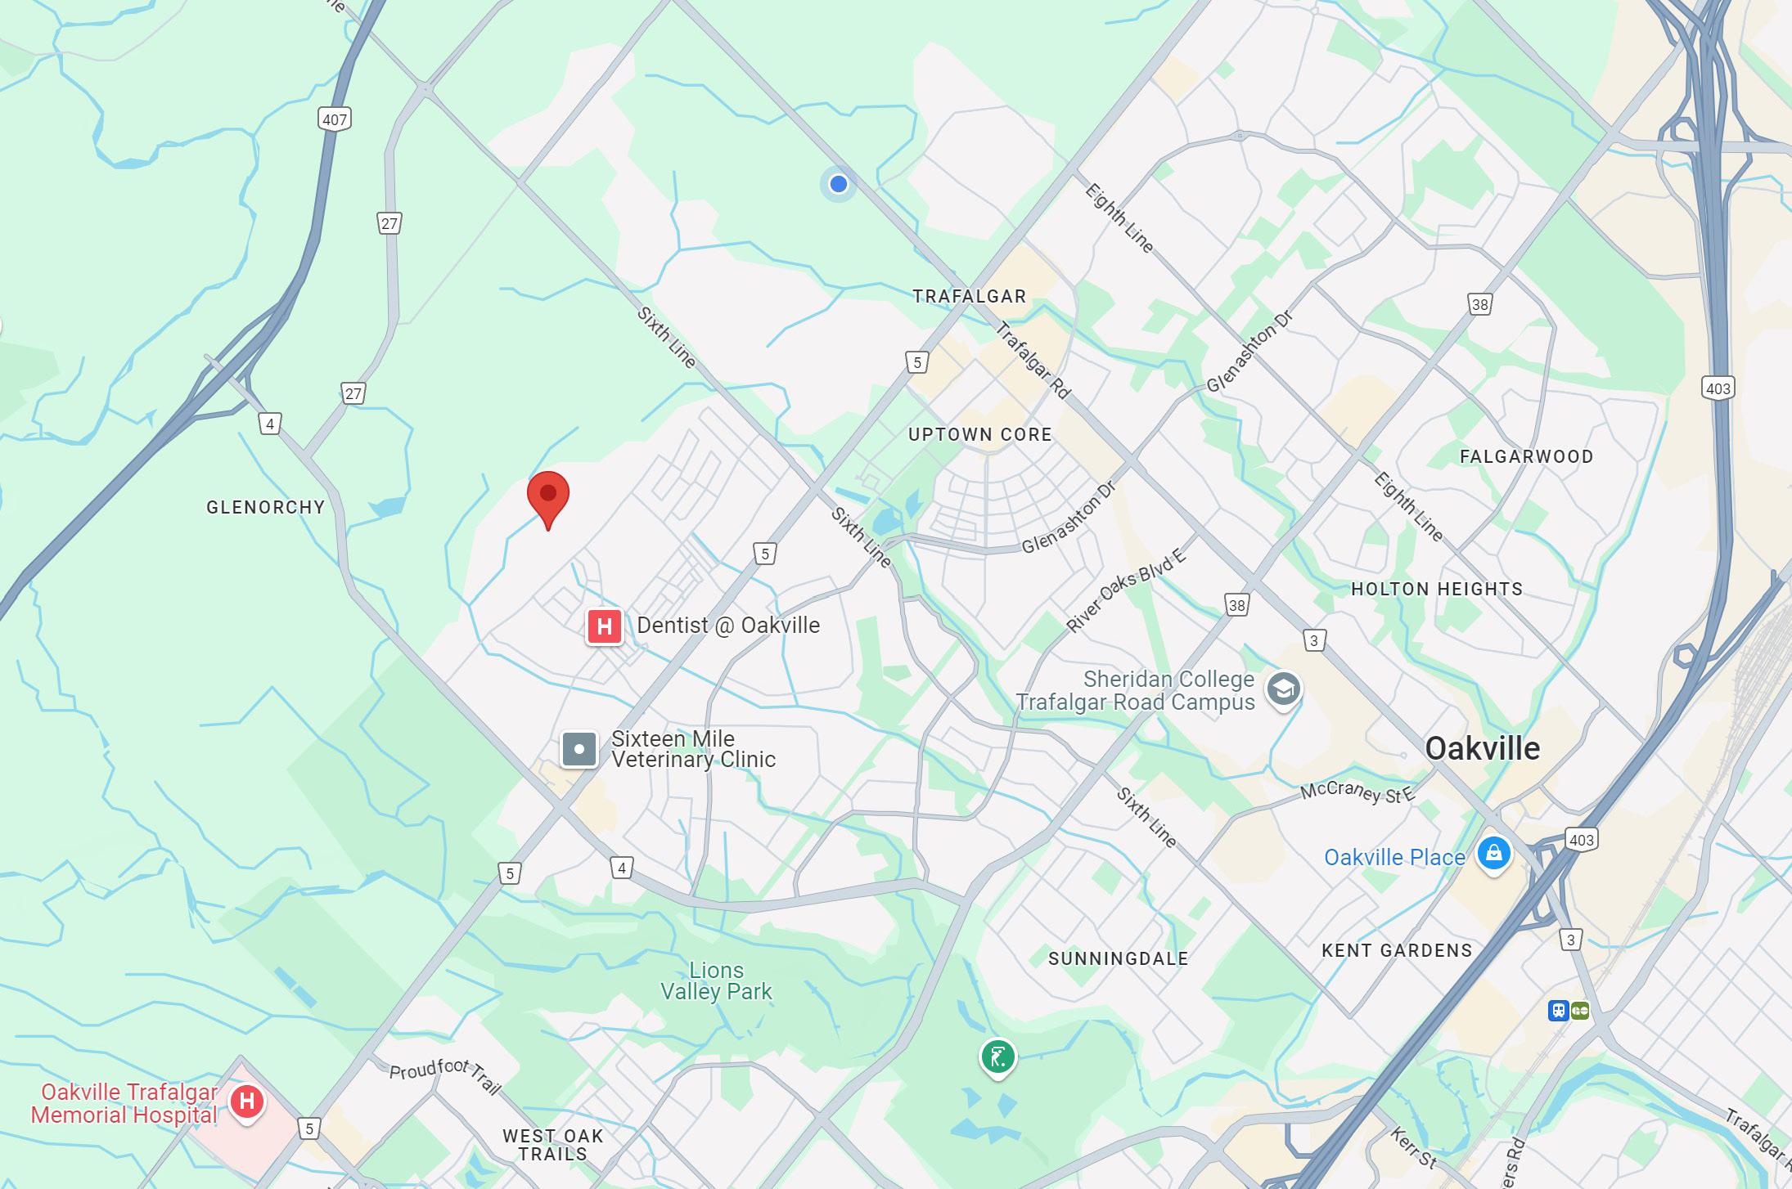The image size is (1792, 1189).
Task: Click the Uptown Core area label
Action: (x=980, y=435)
